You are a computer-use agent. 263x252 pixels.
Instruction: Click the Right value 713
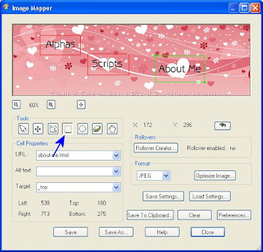(x=45, y=214)
